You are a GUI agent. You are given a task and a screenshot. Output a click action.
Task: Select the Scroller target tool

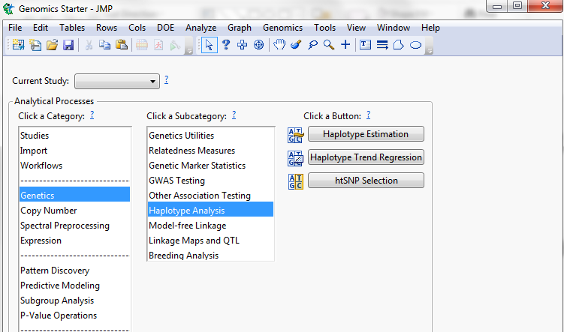[258, 45]
